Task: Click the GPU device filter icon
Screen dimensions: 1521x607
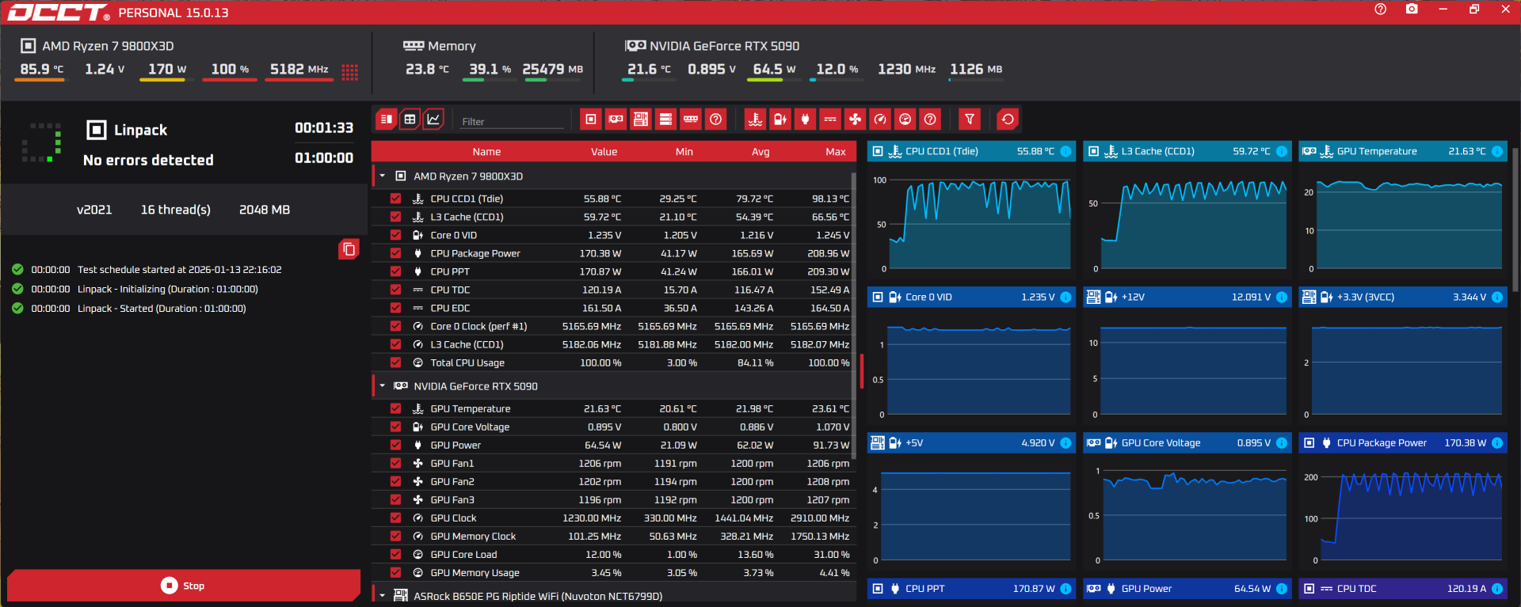Action: click(616, 120)
